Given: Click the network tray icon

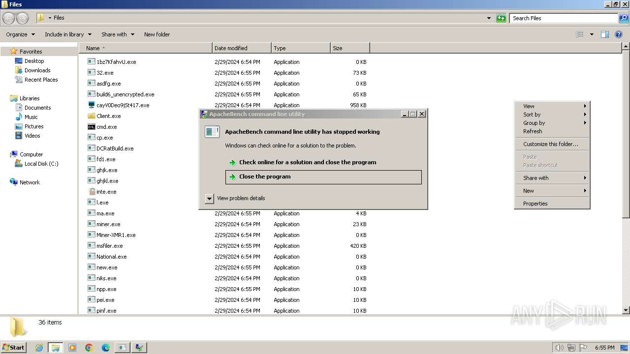Looking at the screenshot, I should pos(571,348).
